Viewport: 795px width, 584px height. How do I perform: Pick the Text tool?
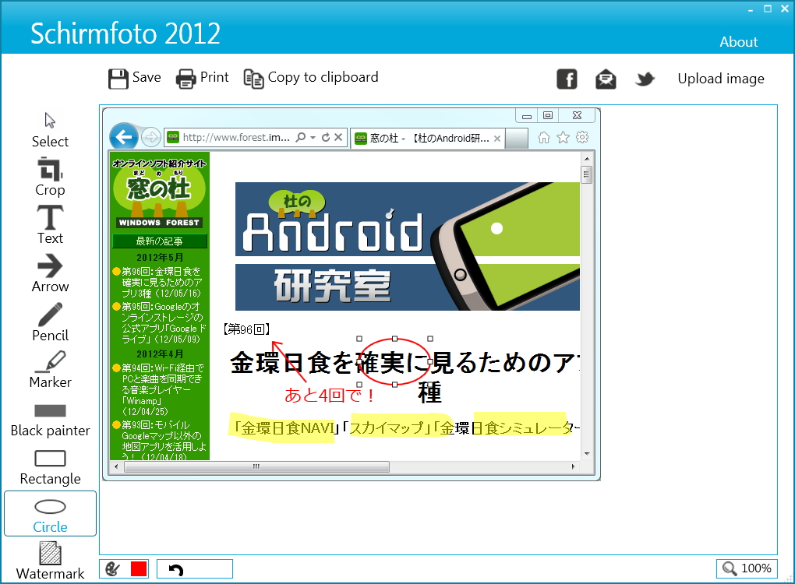coord(50,225)
